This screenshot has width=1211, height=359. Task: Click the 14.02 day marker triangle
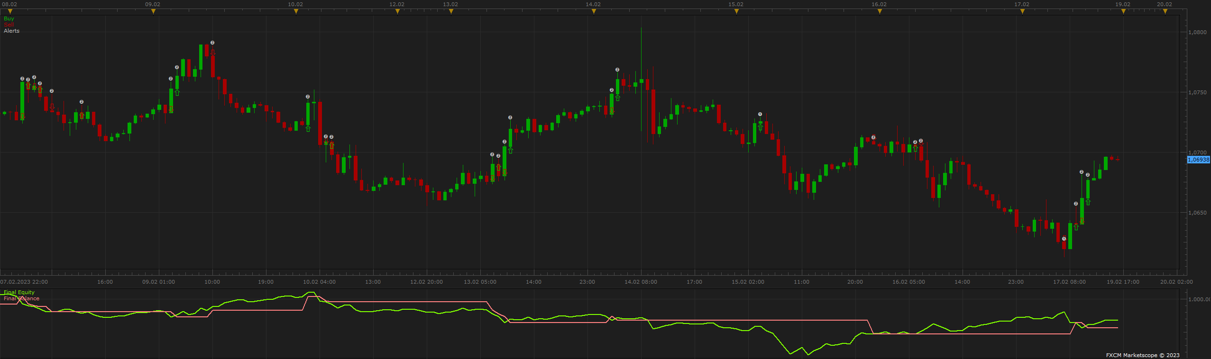[x=594, y=11]
